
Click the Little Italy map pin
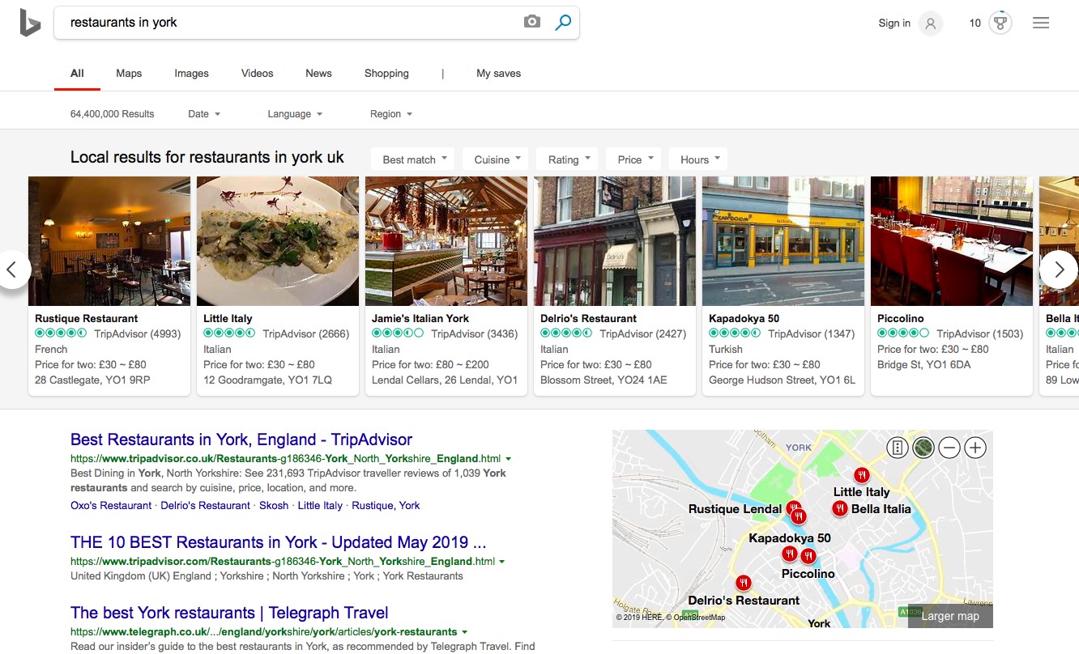coord(862,475)
